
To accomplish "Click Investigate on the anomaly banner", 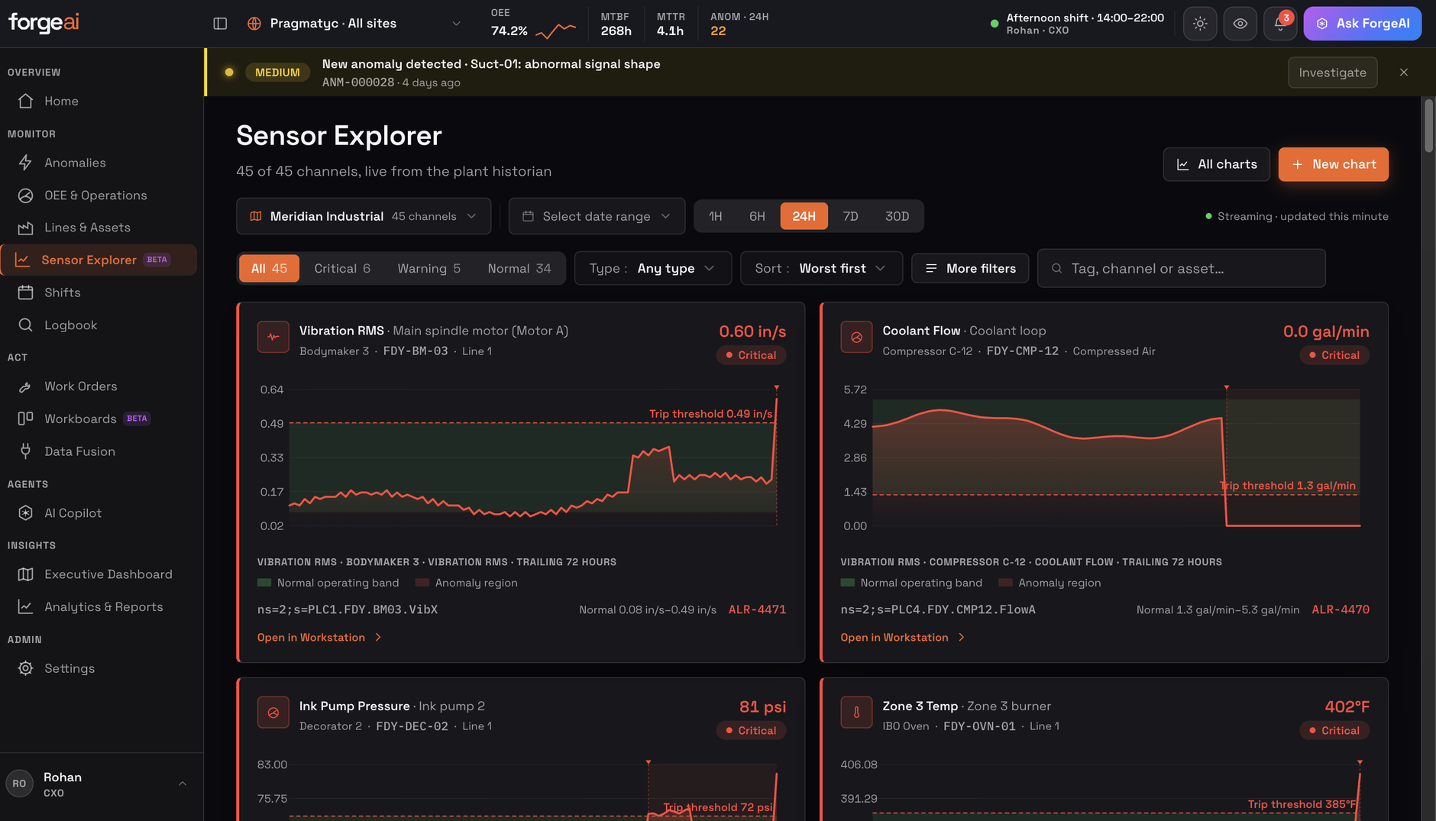I will pyautogui.click(x=1332, y=73).
